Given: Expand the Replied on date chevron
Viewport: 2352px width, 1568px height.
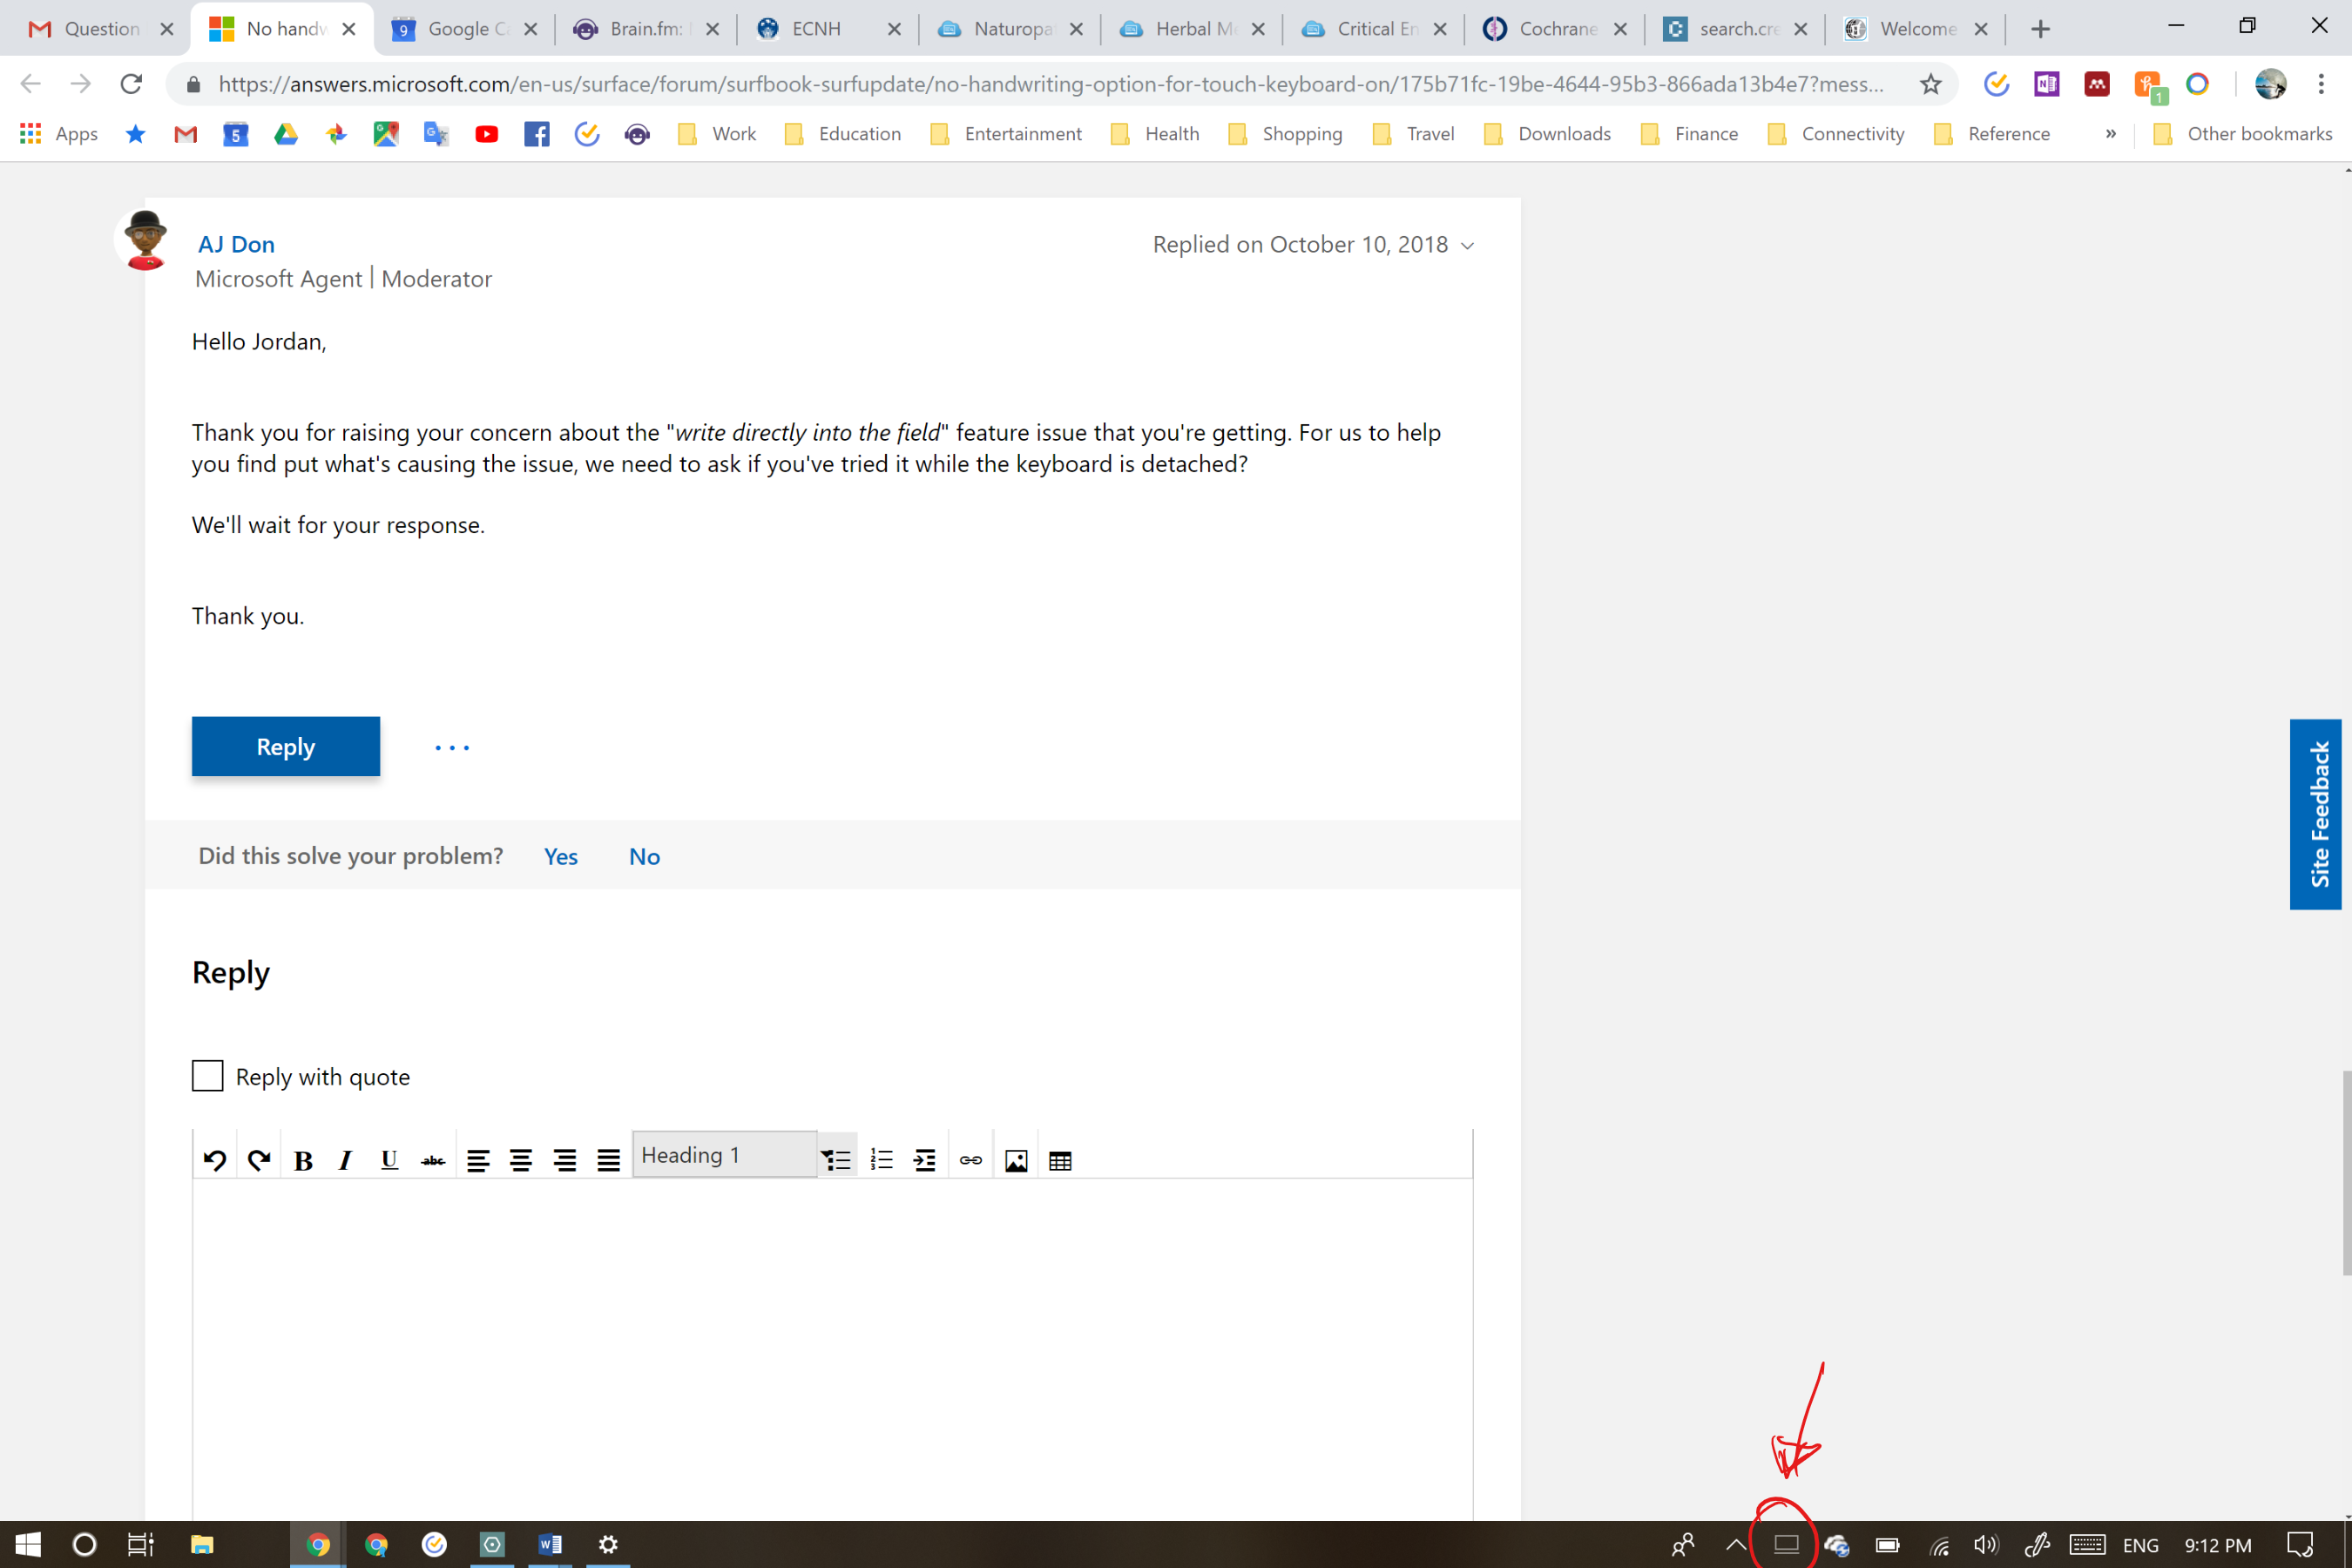Looking at the screenshot, I should (x=1467, y=246).
